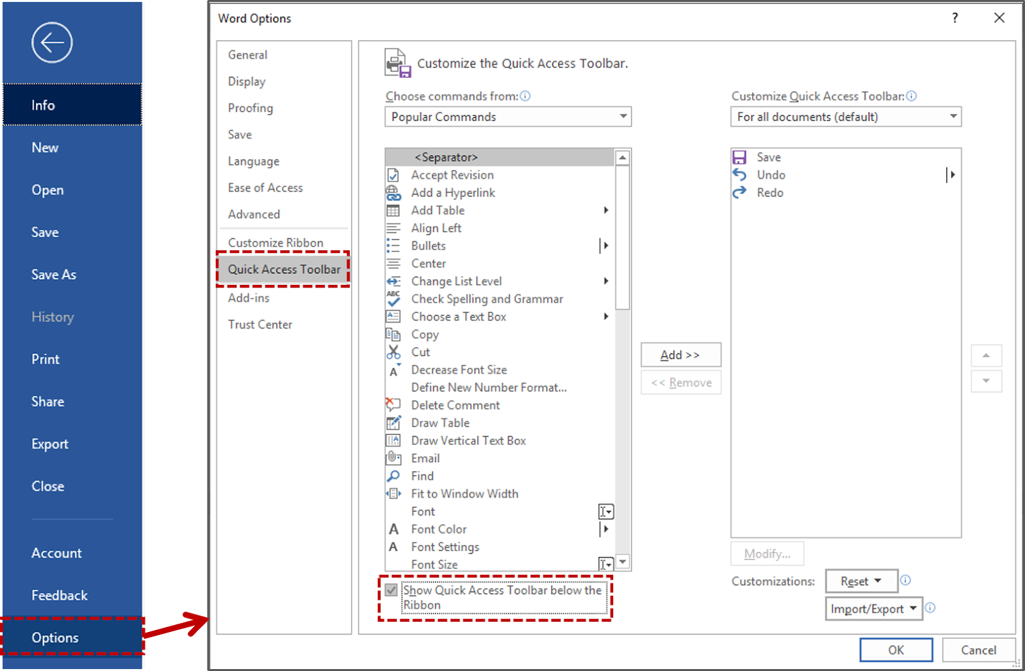Click the commands list scroll down arrow

point(623,561)
